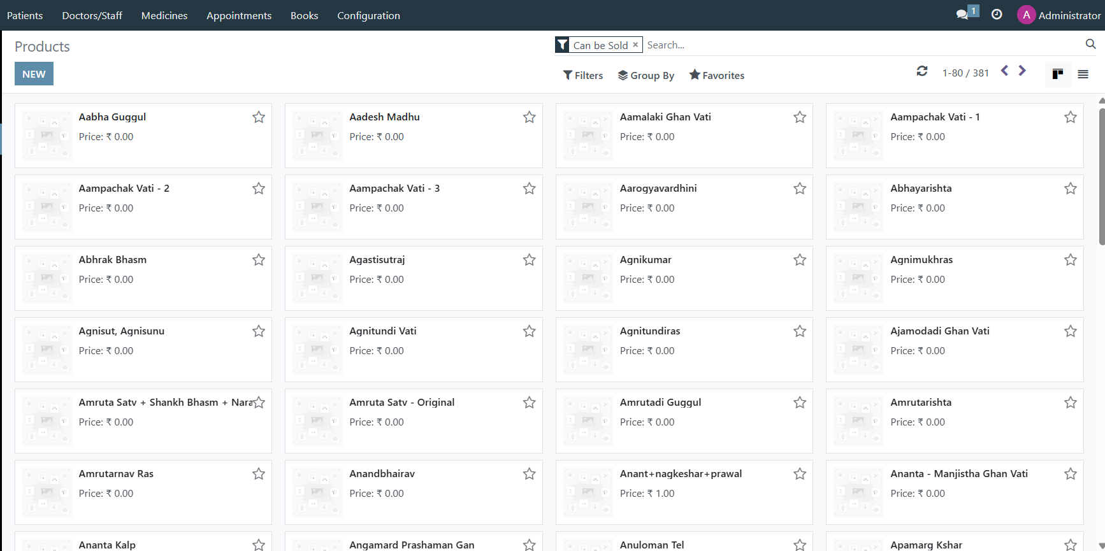The width and height of the screenshot is (1105, 551).
Task: Click the refresh records icon
Action: (x=921, y=71)
